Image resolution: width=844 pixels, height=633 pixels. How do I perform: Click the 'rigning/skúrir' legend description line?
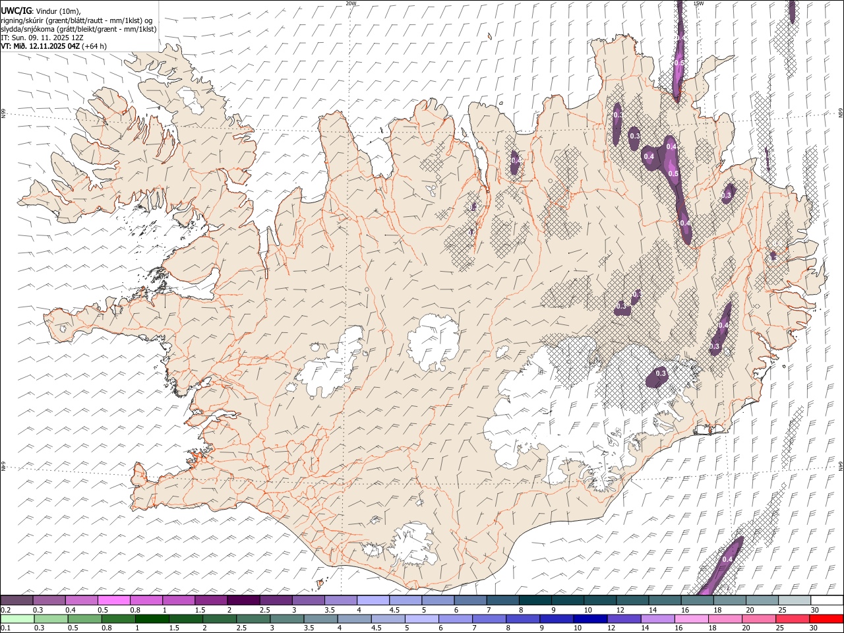[77, 20]
